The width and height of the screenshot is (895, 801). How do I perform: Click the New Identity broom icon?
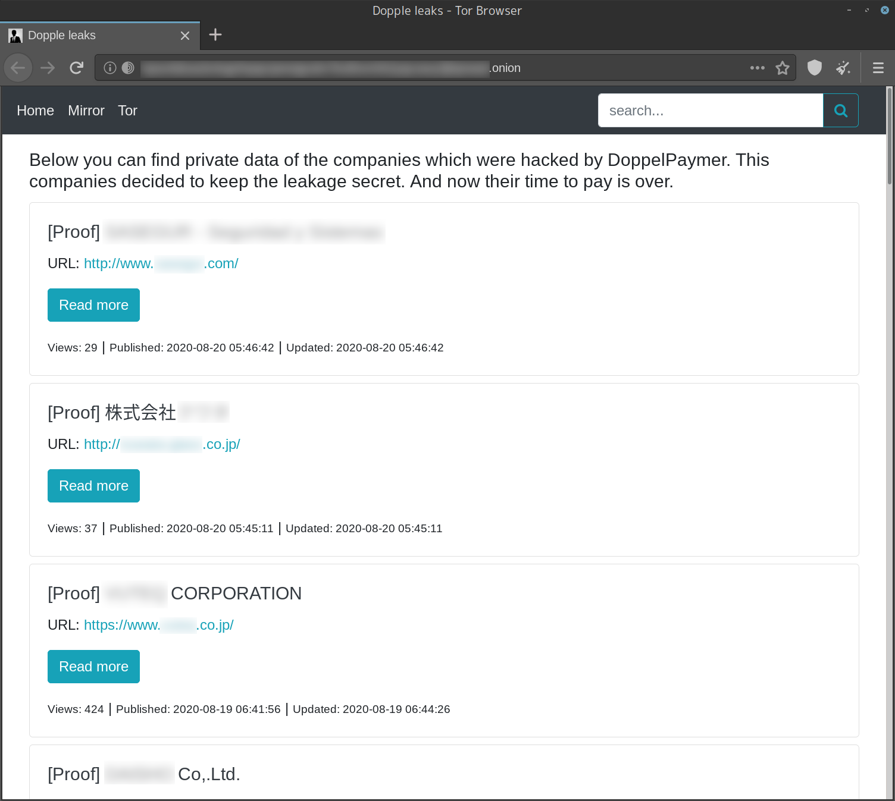(843, 68)
